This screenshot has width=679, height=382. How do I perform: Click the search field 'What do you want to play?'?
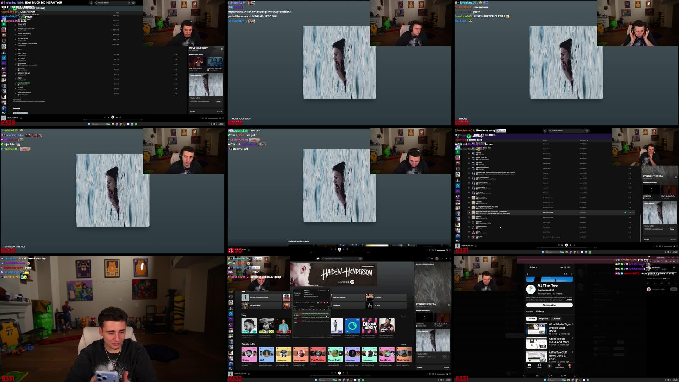342,258
